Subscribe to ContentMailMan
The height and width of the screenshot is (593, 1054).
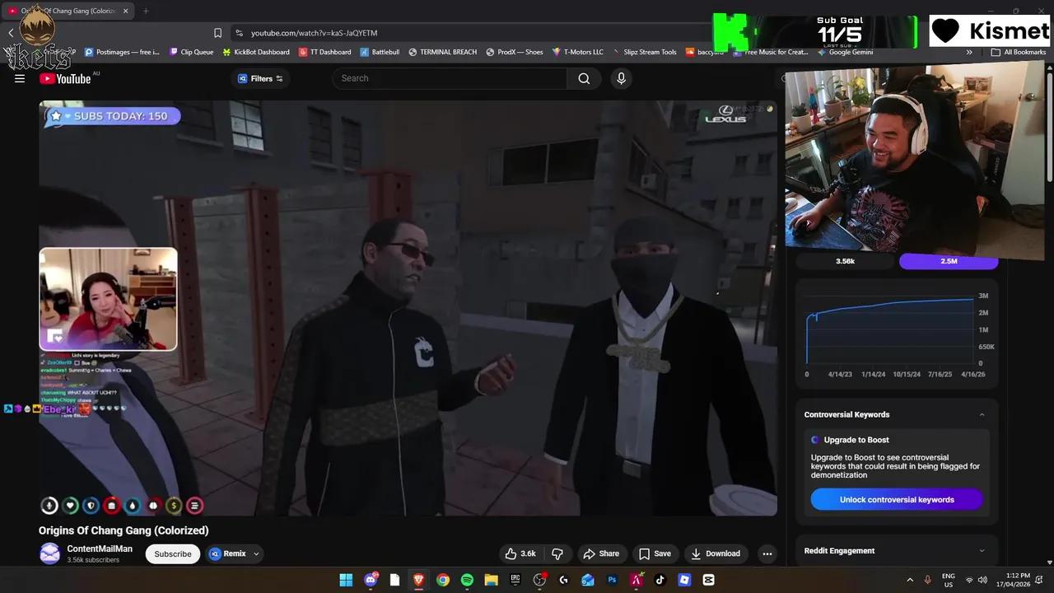(172, 553)
